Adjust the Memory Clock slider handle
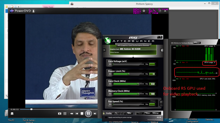Image resolution: width=220 pixels, height=123 pixels. (138, 94)
